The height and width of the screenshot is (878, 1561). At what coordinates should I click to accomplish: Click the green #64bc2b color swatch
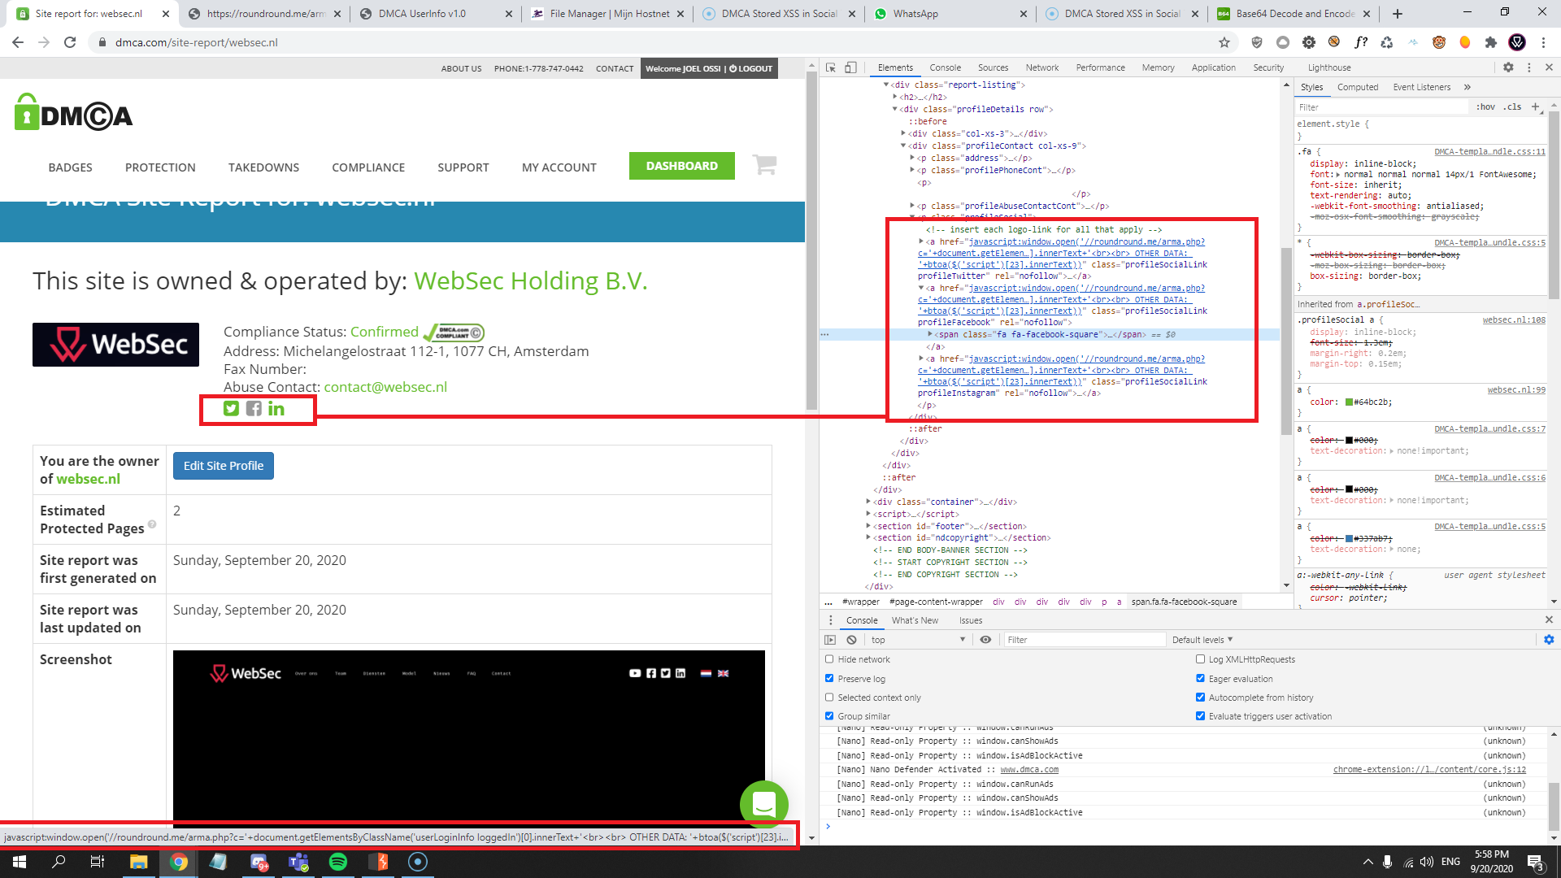[x=1350, y=402]
